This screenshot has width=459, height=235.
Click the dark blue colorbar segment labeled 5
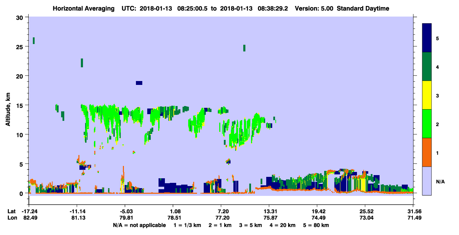427,38
